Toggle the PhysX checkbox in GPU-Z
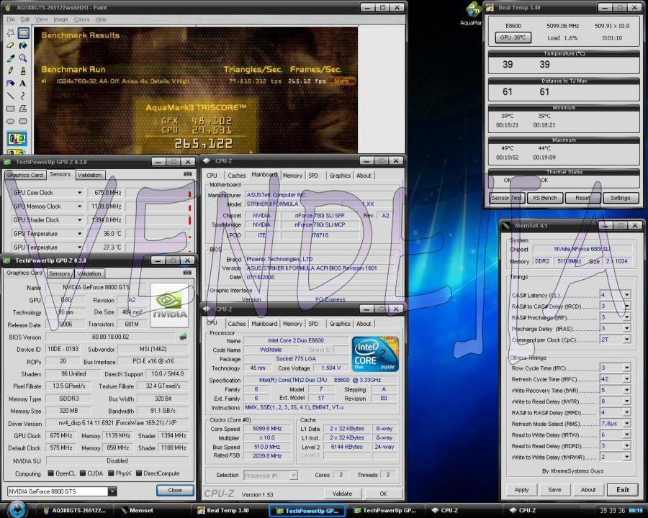This screenshot has width=648, height=518. 111,473
